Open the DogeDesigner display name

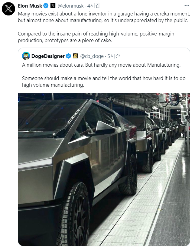click(x=48, y=56)
